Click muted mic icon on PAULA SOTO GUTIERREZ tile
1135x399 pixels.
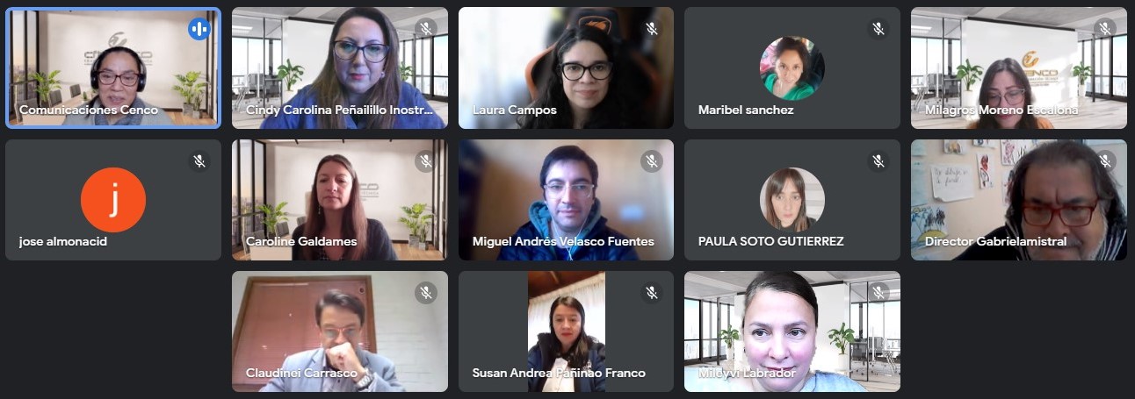tap(878, 161)
